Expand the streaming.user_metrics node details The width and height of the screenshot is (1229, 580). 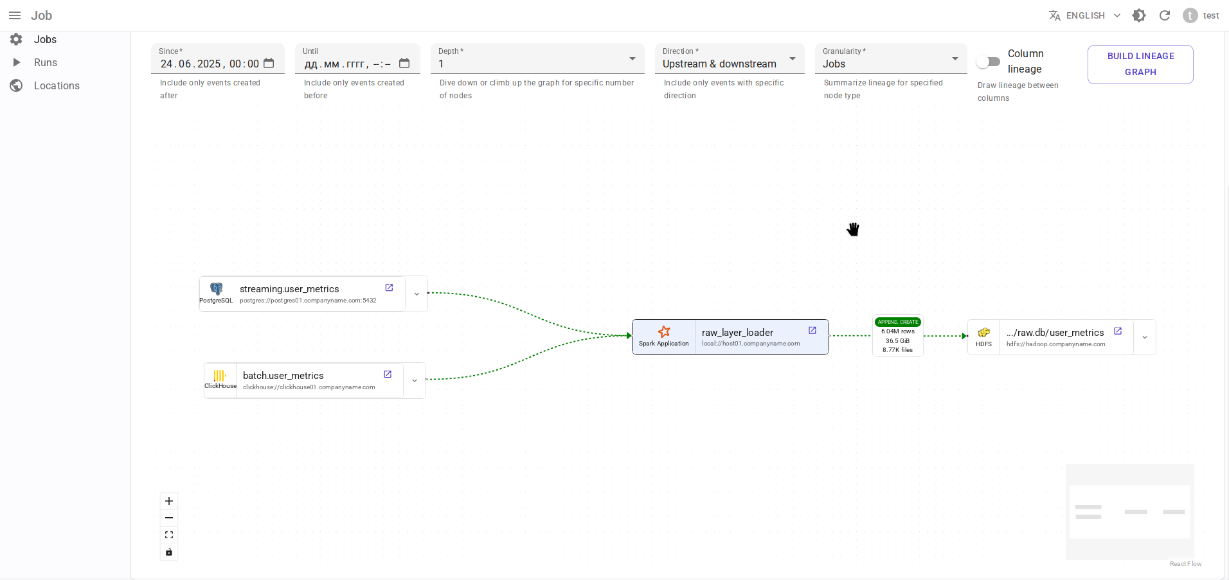417,294
